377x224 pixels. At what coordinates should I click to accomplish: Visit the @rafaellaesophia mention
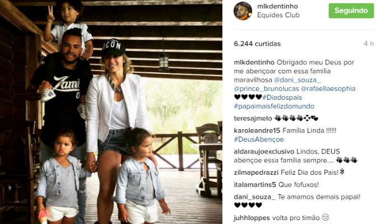[328, 88]
